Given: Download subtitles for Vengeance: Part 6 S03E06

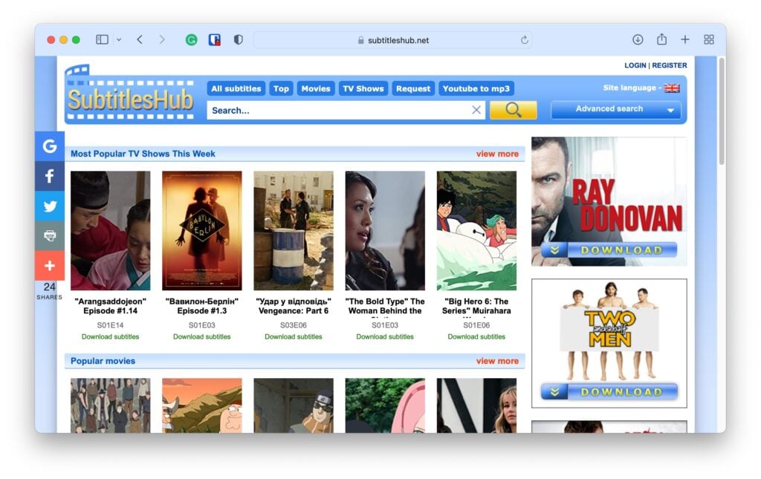Looking at the screenshot, I should tap(293, 336).
